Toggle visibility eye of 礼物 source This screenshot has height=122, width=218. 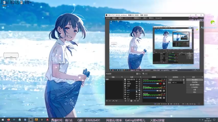pos(137,86)
